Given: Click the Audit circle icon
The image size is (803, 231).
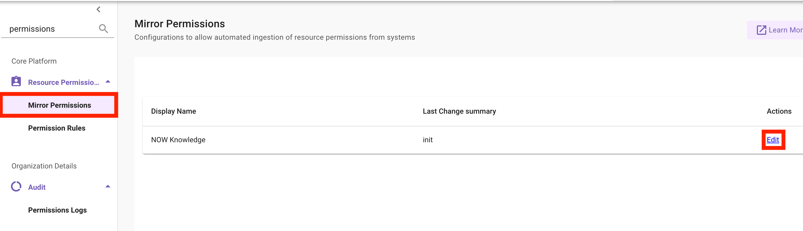Looking at the screenshot, I should click(x=16, y=186).
